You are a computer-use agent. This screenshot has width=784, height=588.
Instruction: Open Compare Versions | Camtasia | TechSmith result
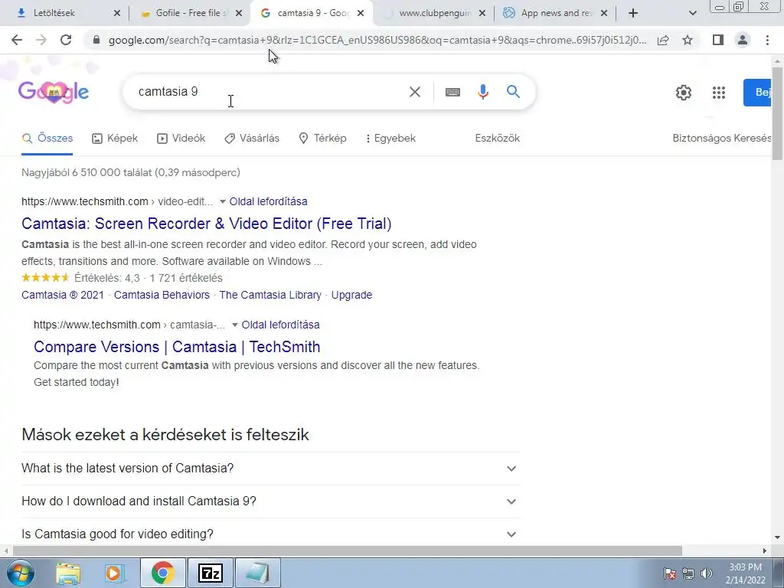[x=177, y=347]
